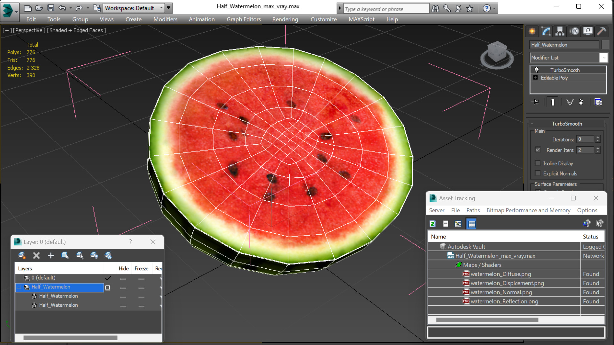
Task: Open the Hierarchy command panel tab
Action: tap(560, 31)
